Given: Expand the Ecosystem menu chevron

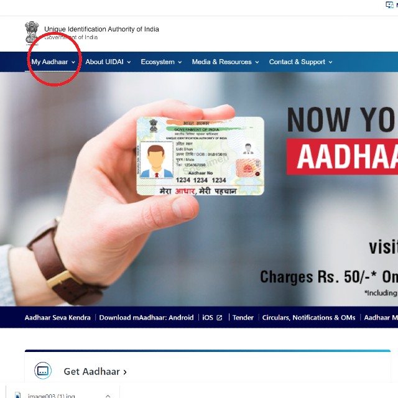Looking at the screenshot, I should tap(180, 62).
